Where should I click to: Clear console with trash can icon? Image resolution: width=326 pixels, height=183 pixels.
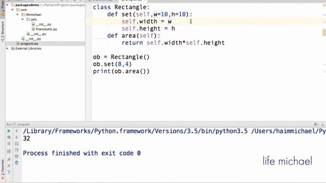(x=17, y=163)
